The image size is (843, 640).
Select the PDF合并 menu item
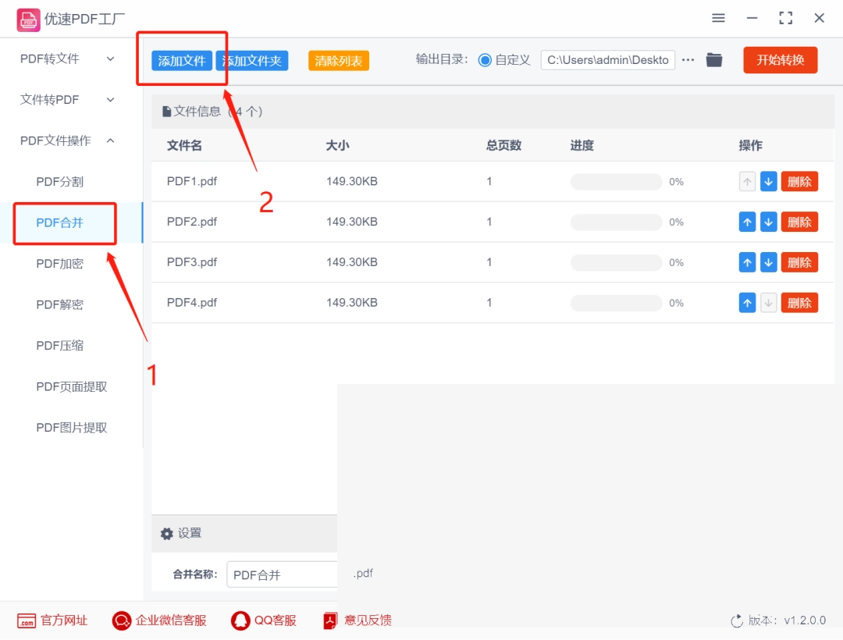[x=59, y=223]
